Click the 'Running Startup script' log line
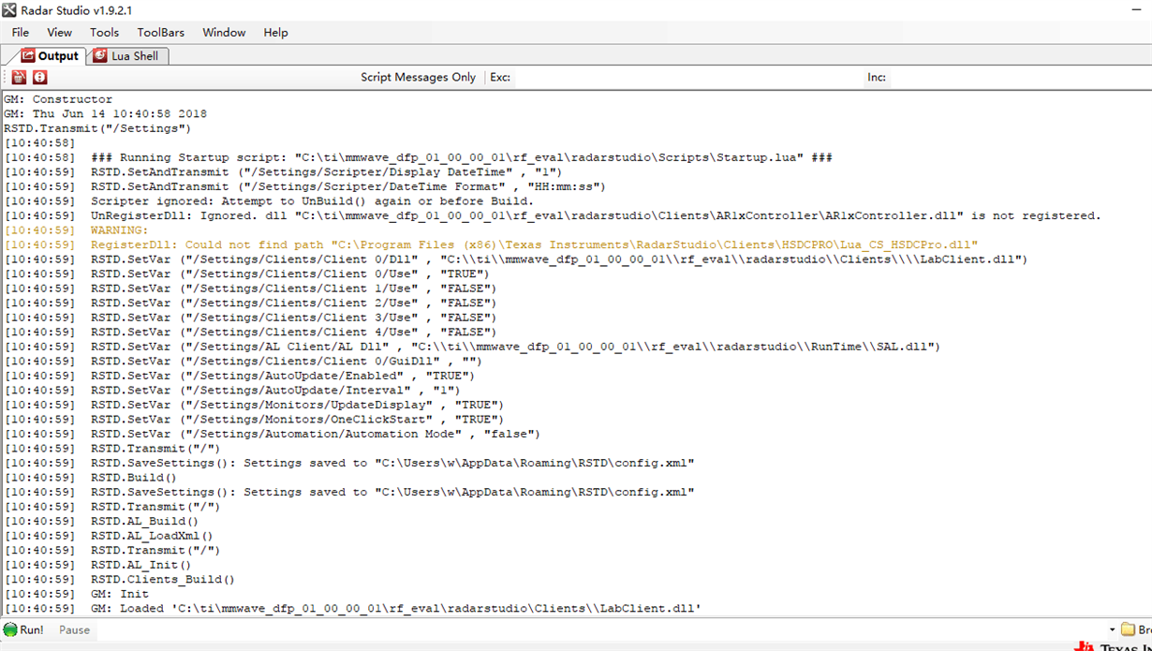Viewport: 1152px width, 651px height. coord(418,157)
